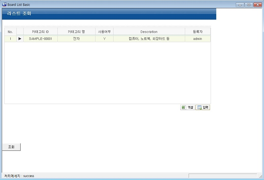The height and width of the screenshot is (180, 264).
Task: Close the Board List Basic window
Action: (x=257, y=5)
